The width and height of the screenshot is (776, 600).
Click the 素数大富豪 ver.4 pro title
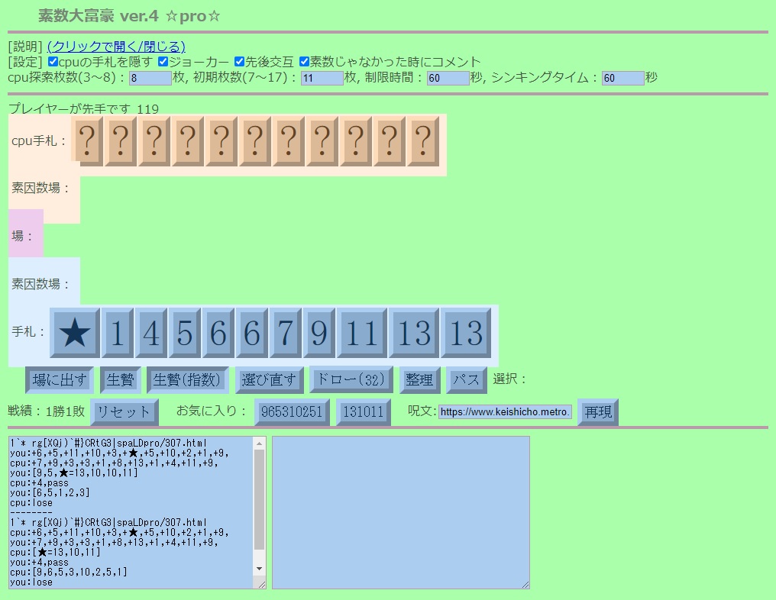click(129, 16)
